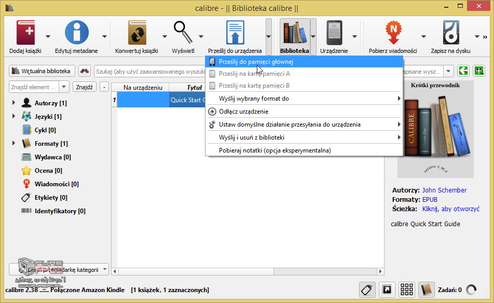494x303 pixels.
Task: Click the horizontal scrollbar right arrow
Action: point(380,271)
